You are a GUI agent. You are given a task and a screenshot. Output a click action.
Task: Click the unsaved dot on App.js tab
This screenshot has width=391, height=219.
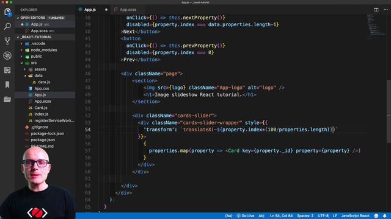click(106, 10)
